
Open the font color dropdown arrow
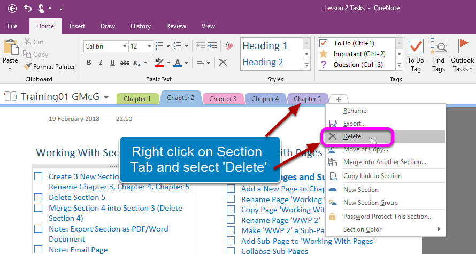186,63
